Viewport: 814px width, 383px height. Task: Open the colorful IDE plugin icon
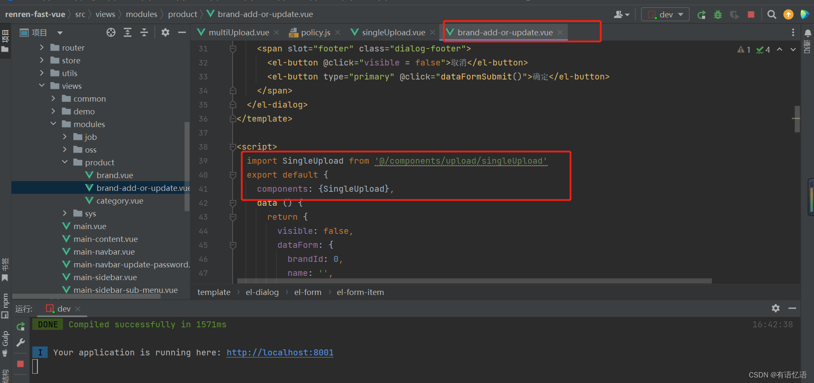tap(805, 14)
